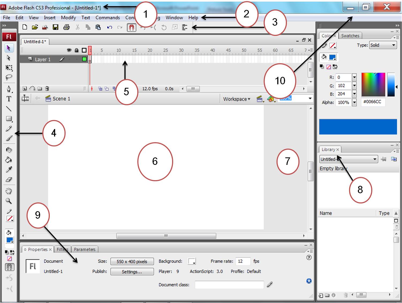402x303 pixels.
Task: Select the Text tool
Action: pyautogui.click(x=9, y=99)
